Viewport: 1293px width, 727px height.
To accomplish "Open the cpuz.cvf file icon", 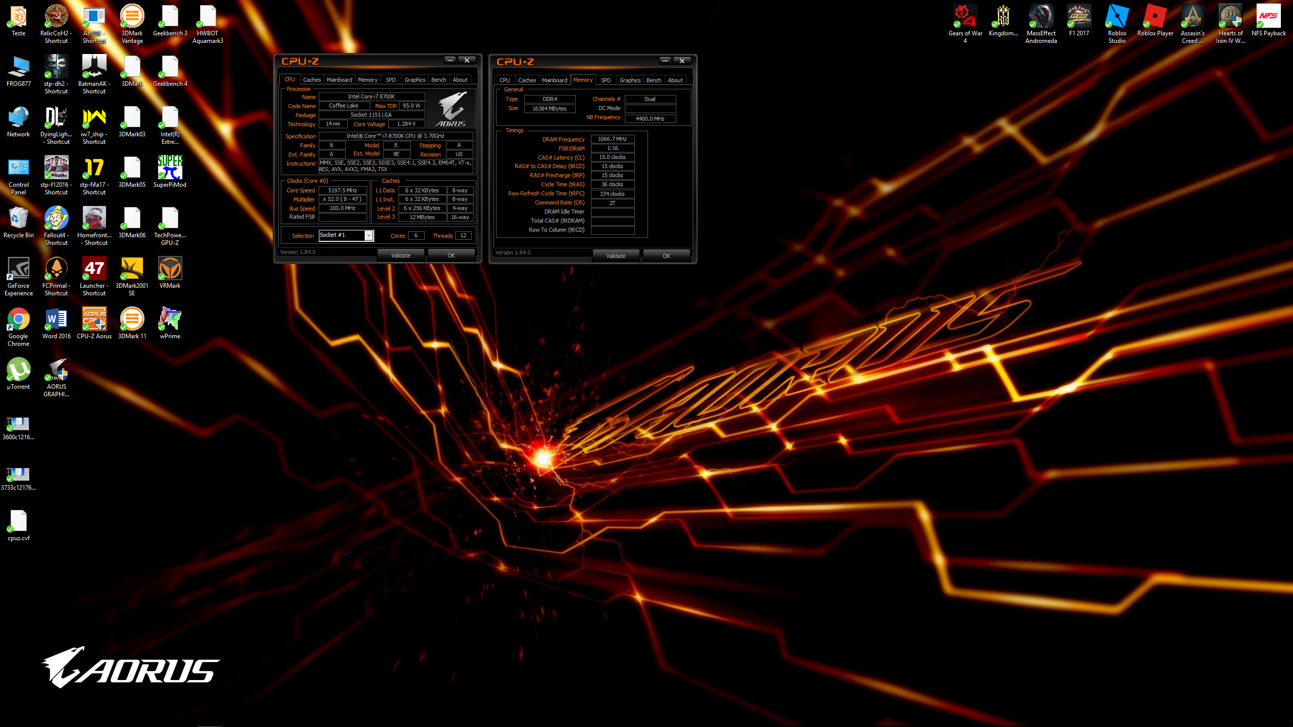I will (19, 525).
